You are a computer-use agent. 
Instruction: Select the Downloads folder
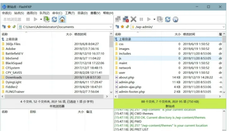pos(55,77)
